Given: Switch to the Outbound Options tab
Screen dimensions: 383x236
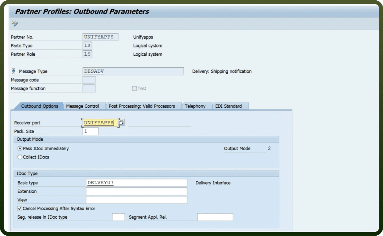Looking at the screenshot, I should coord(40,106).
